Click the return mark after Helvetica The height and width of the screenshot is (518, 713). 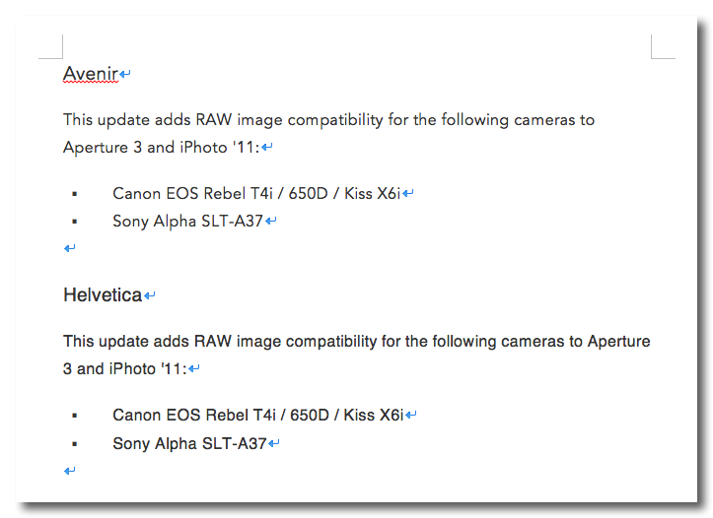150,296
